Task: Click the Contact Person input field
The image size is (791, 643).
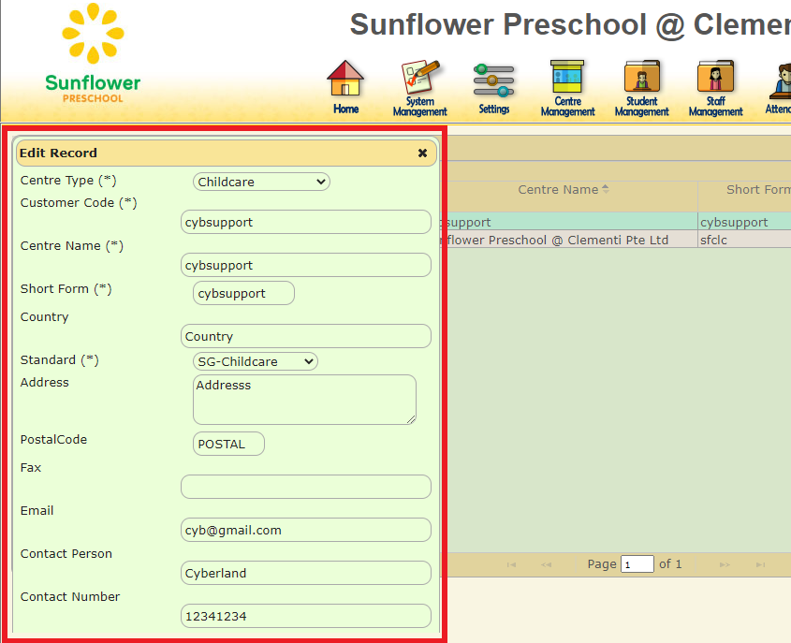Action: [x=306, y=573]
